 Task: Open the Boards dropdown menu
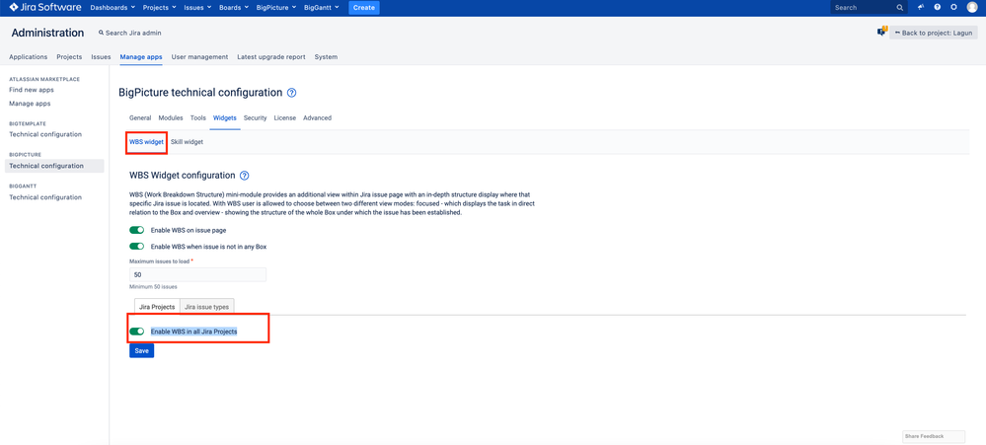tap(234, 8)
